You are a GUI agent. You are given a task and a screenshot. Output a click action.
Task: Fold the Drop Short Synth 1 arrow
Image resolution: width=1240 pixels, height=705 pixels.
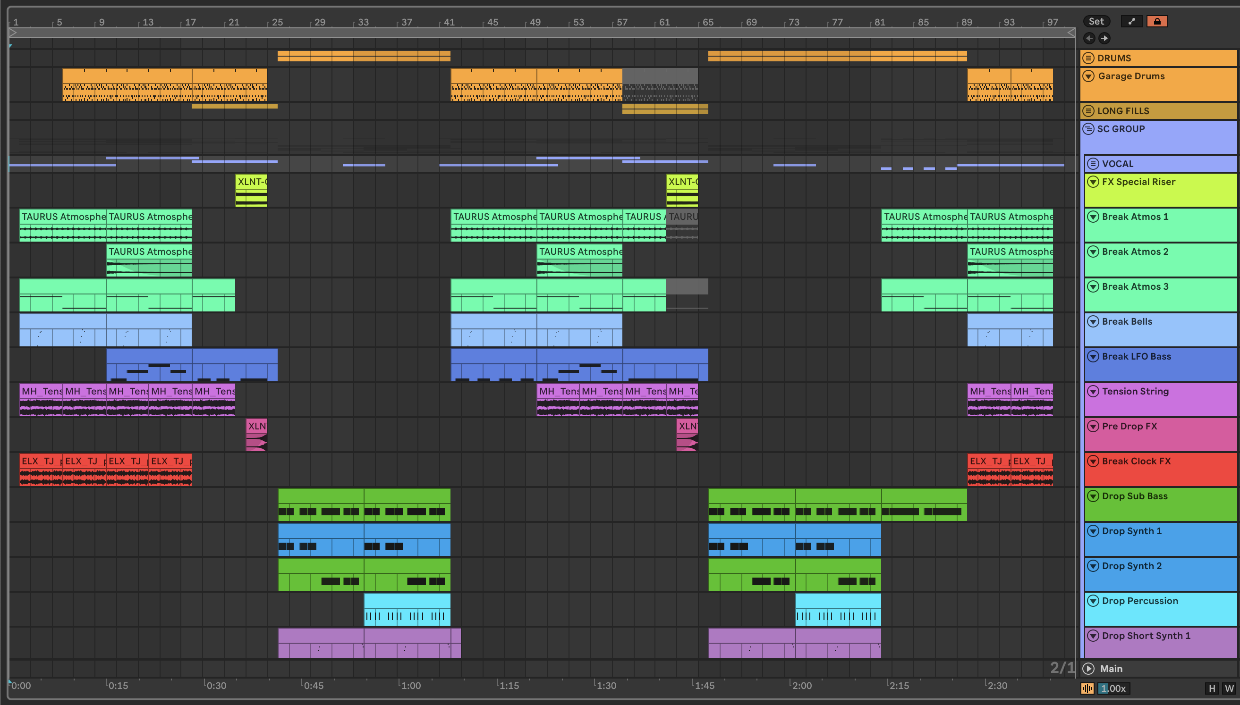point(1093,635)
